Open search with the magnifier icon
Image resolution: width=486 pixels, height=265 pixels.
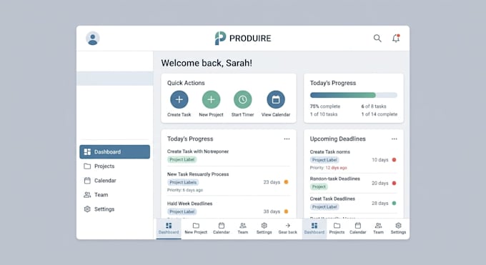pos(377,38)
